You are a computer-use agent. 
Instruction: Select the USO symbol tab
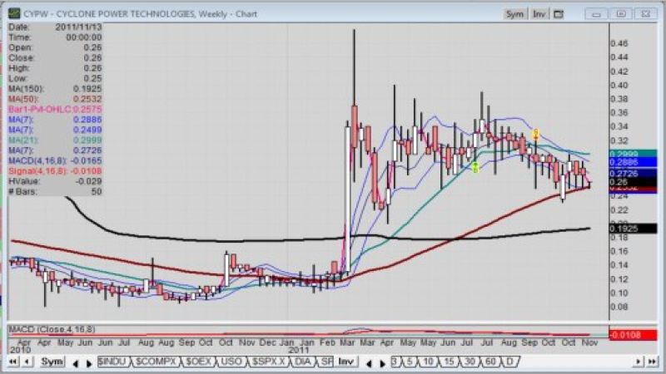tap(231, 362)
